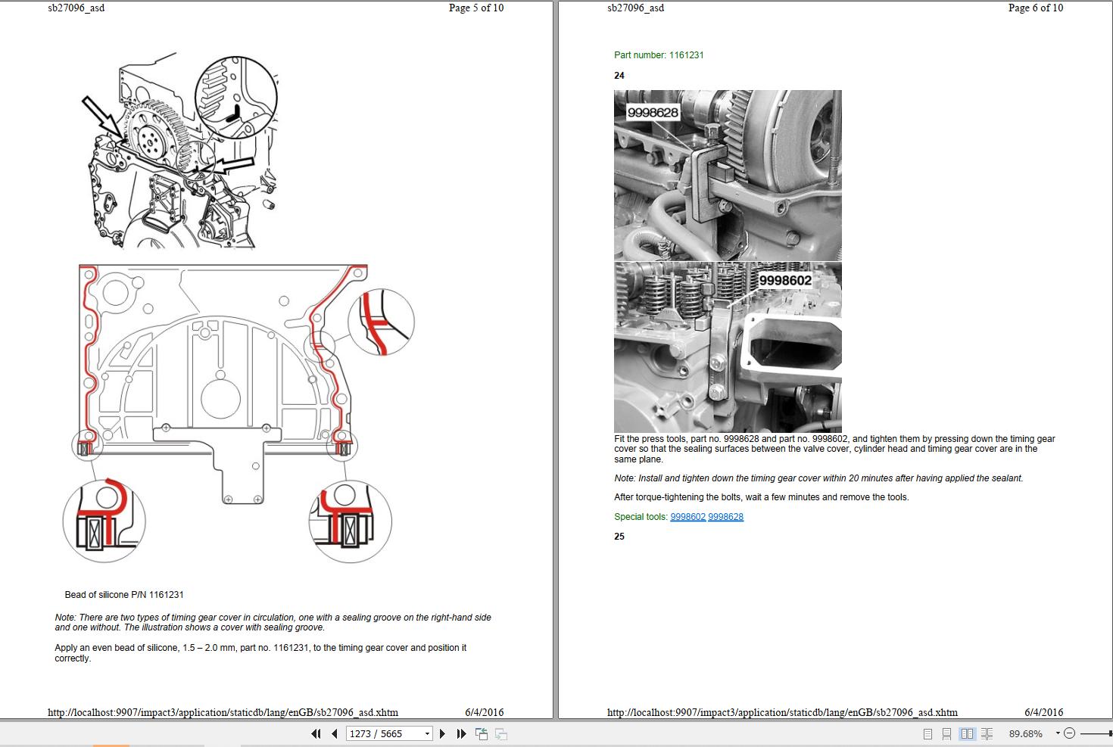Image resolution: width=1113 pixels, height=747 pixels.
Task: Click the press tool 9998628 photo
Action: coord(727,175)
